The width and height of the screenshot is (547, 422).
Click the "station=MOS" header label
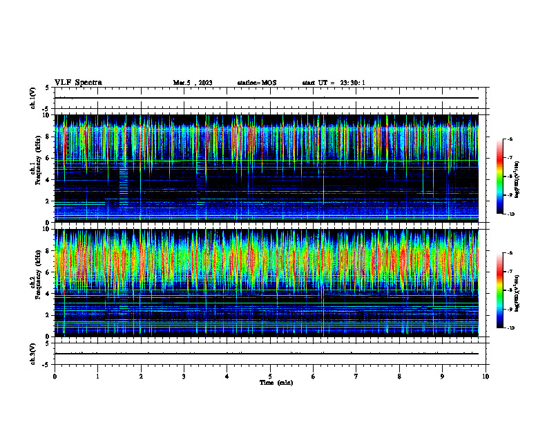(x=257, y=83)
